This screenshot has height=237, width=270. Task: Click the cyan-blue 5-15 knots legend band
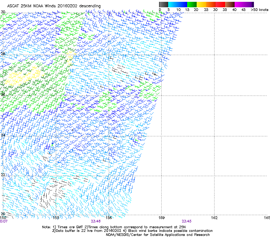click(178, 4)
